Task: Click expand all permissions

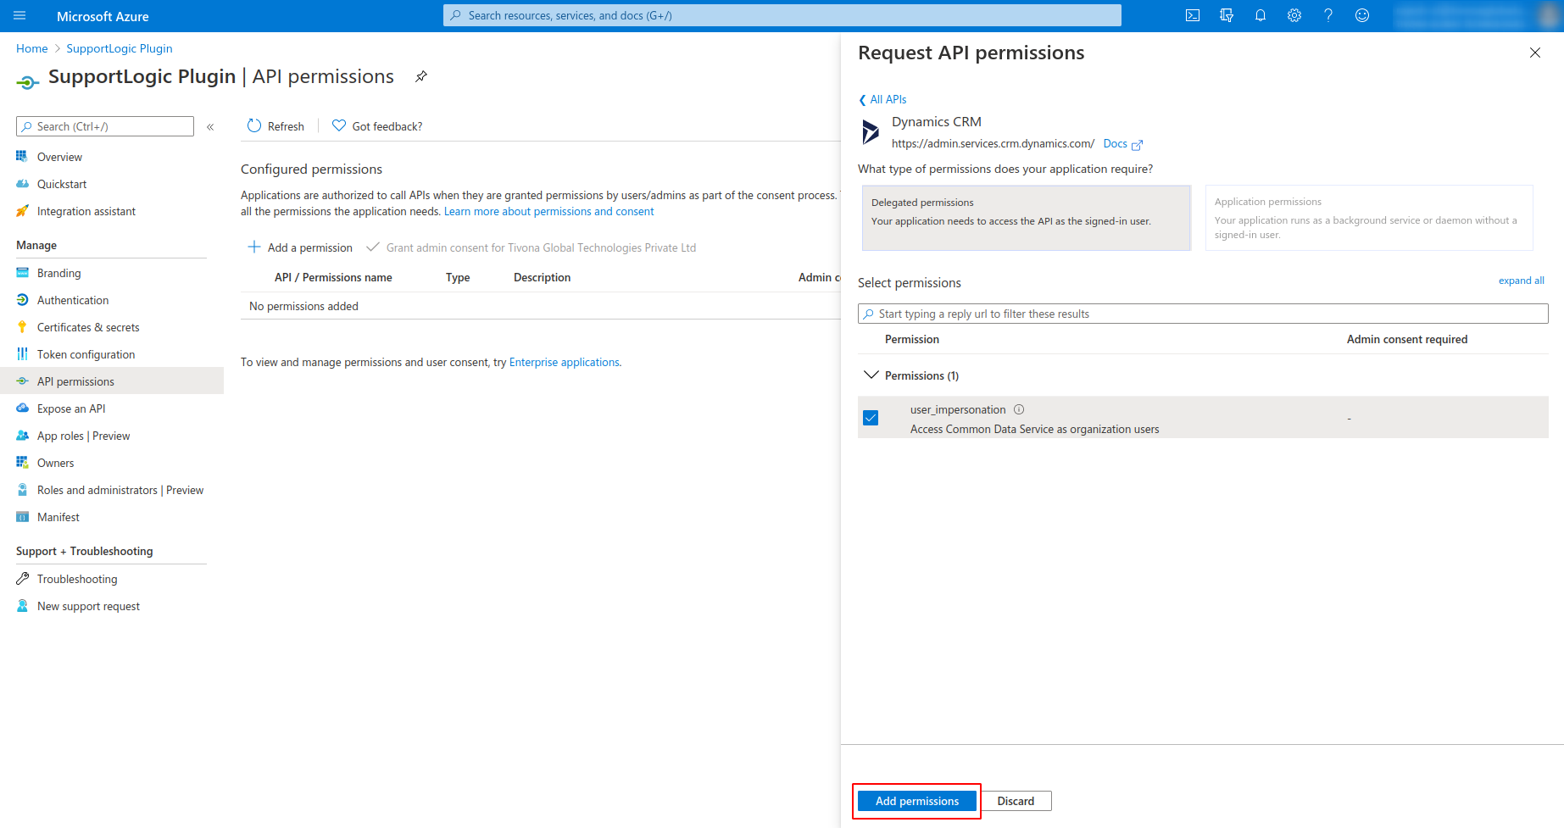Action: click(x=1521, y=281)
